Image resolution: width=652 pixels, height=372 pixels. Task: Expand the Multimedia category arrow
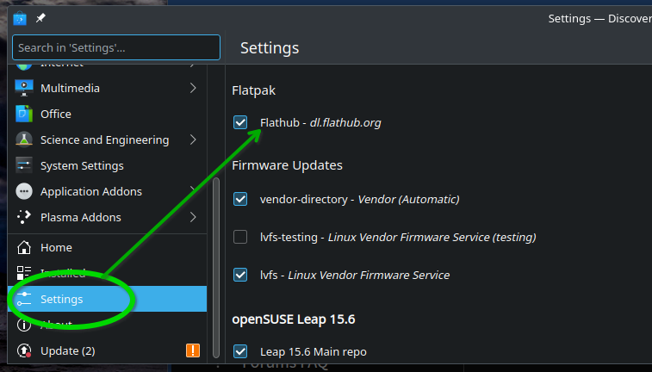coord(193,88)
